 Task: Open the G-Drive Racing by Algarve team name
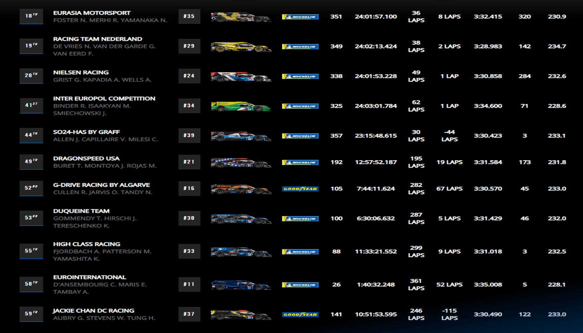102,185
